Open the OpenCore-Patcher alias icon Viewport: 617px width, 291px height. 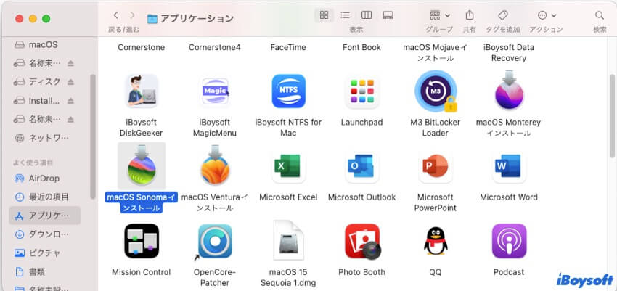(x=215, y=242)
